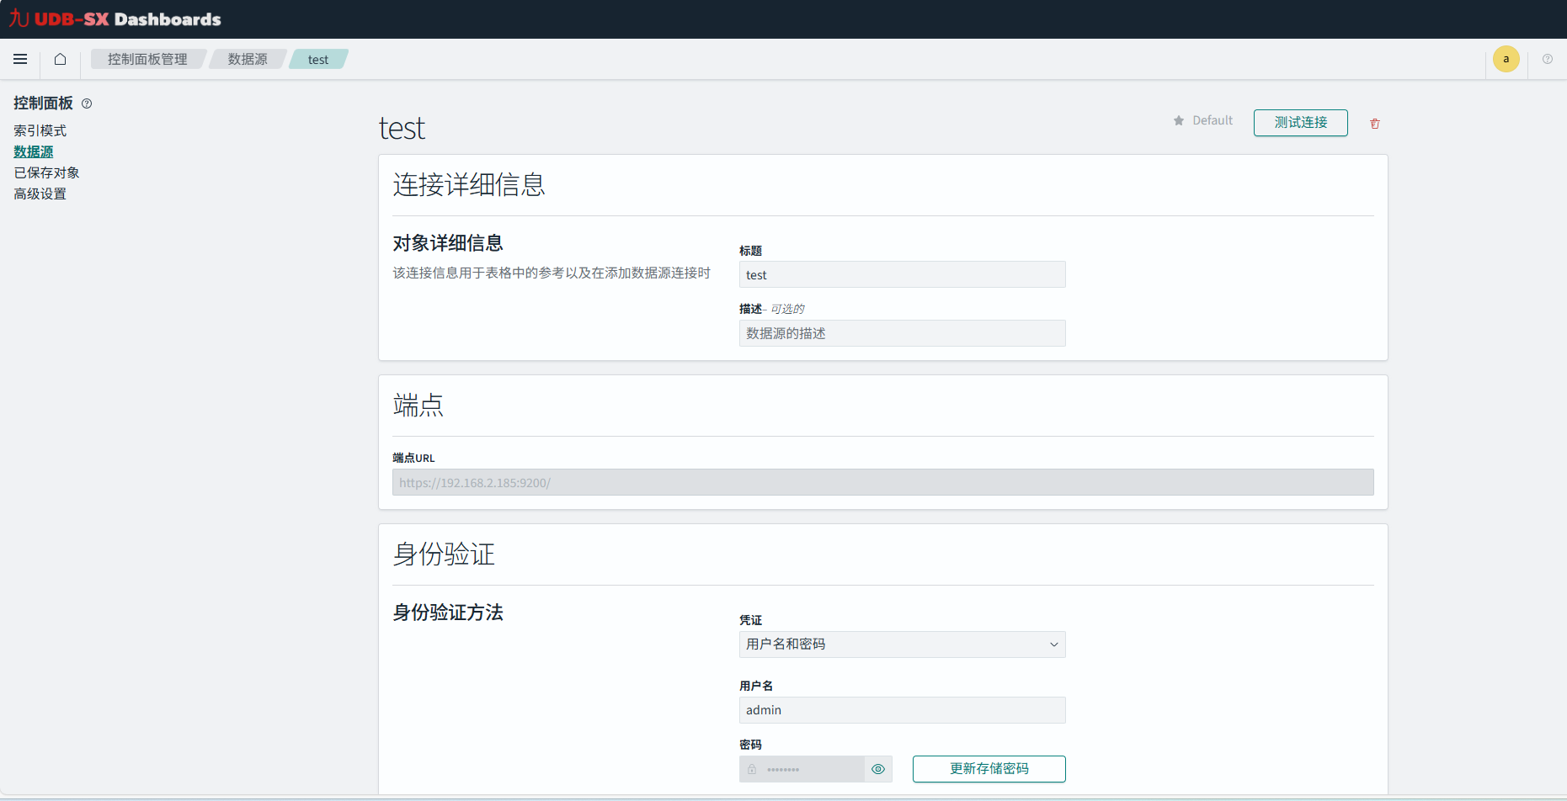Expand the 凭证 credential dropdown
Viewport: 1567px width, 801px height.
[902, 645]
